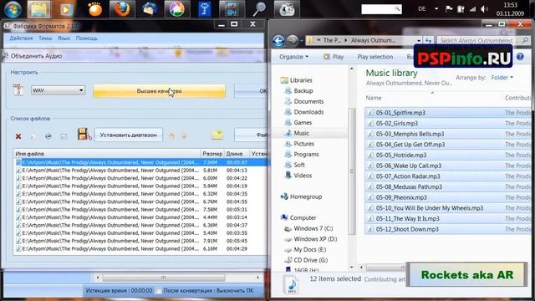The width and height of the screenshot is (535, 301).
Task: Expand the address bar history dropdown
Action: pyautogui.click(x=419, y=40)
